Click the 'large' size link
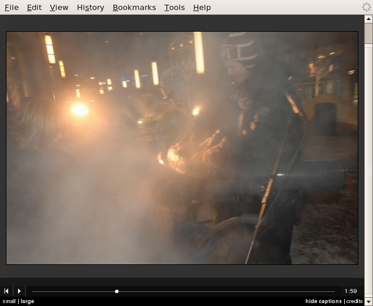Viewport: 373px width, 306px height. [27, 301]
